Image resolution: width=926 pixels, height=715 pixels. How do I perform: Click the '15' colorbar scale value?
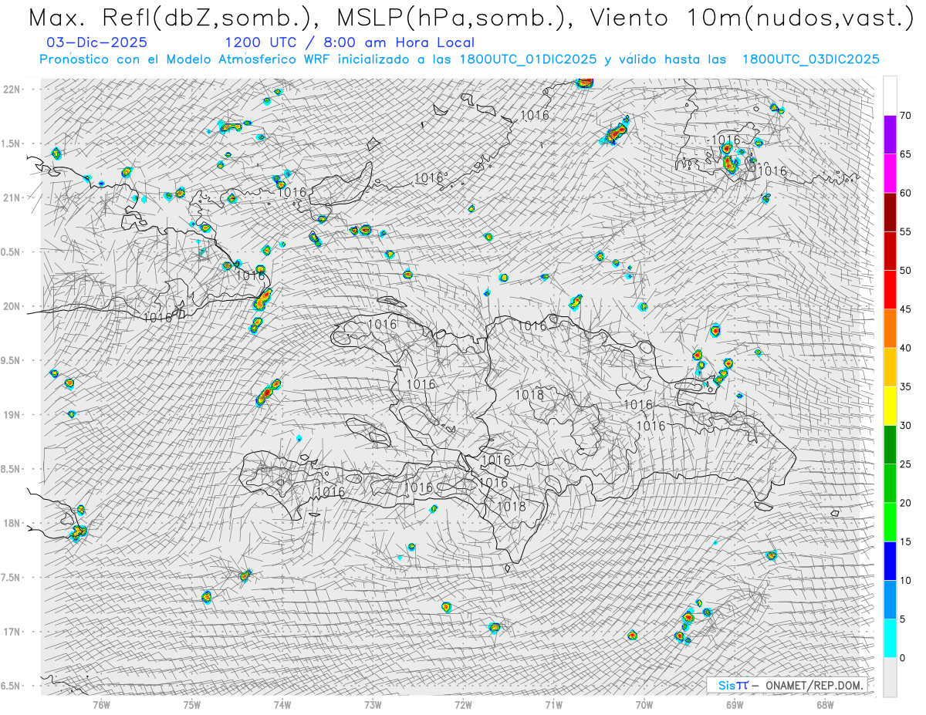click(x=905, y=541)
